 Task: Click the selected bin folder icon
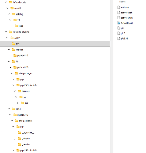[x=13, y=44]
